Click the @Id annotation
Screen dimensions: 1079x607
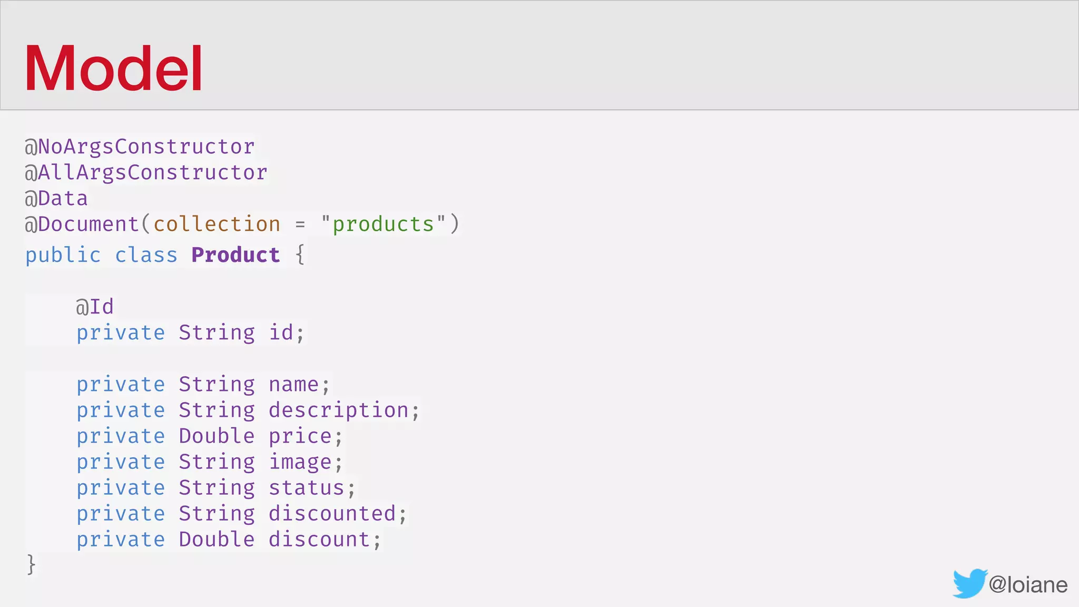pos(95,307)
